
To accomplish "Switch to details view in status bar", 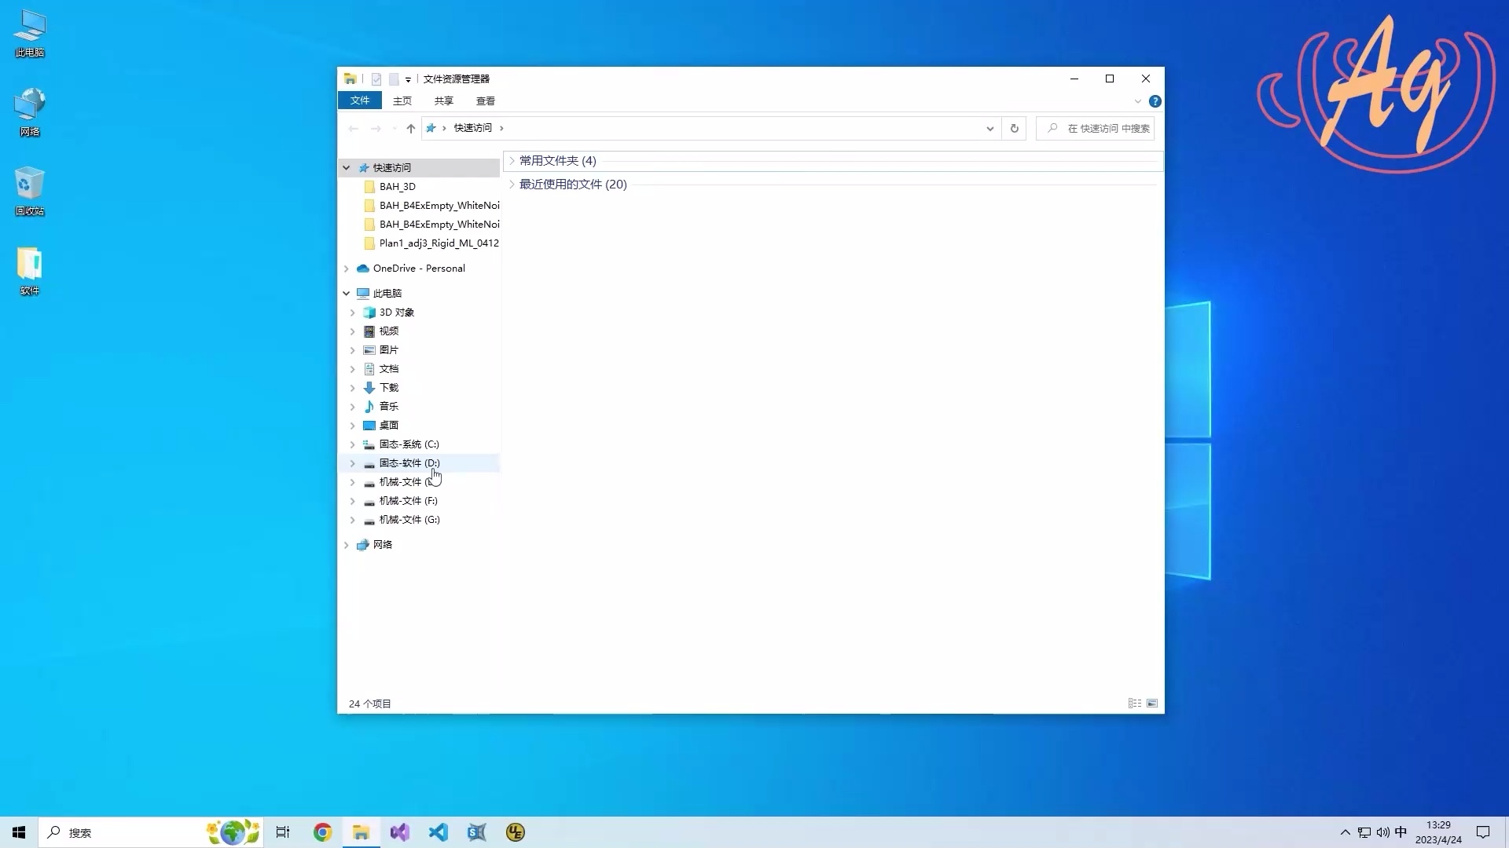I will [x=1134, y=703].
